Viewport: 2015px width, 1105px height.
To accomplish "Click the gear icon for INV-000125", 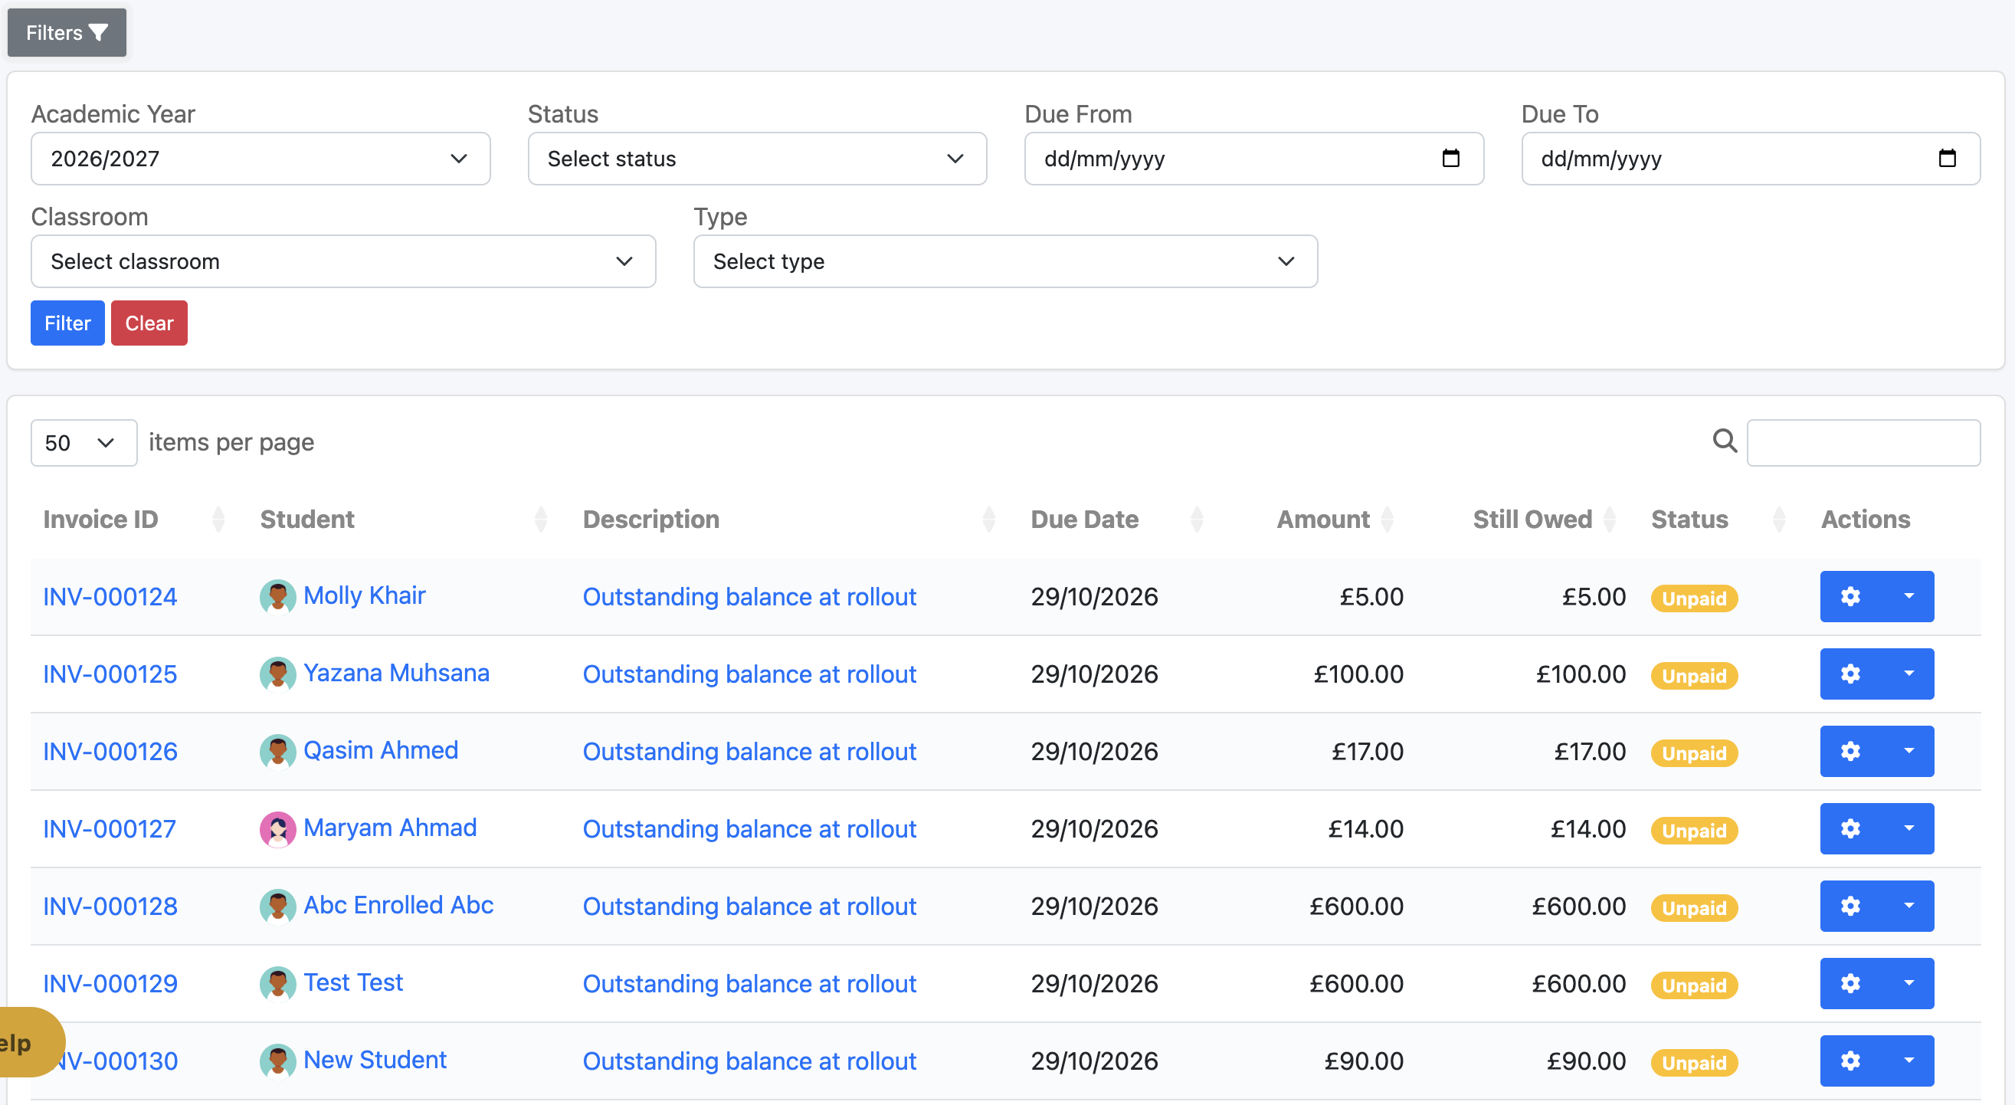I will (x=1850, y=674).
